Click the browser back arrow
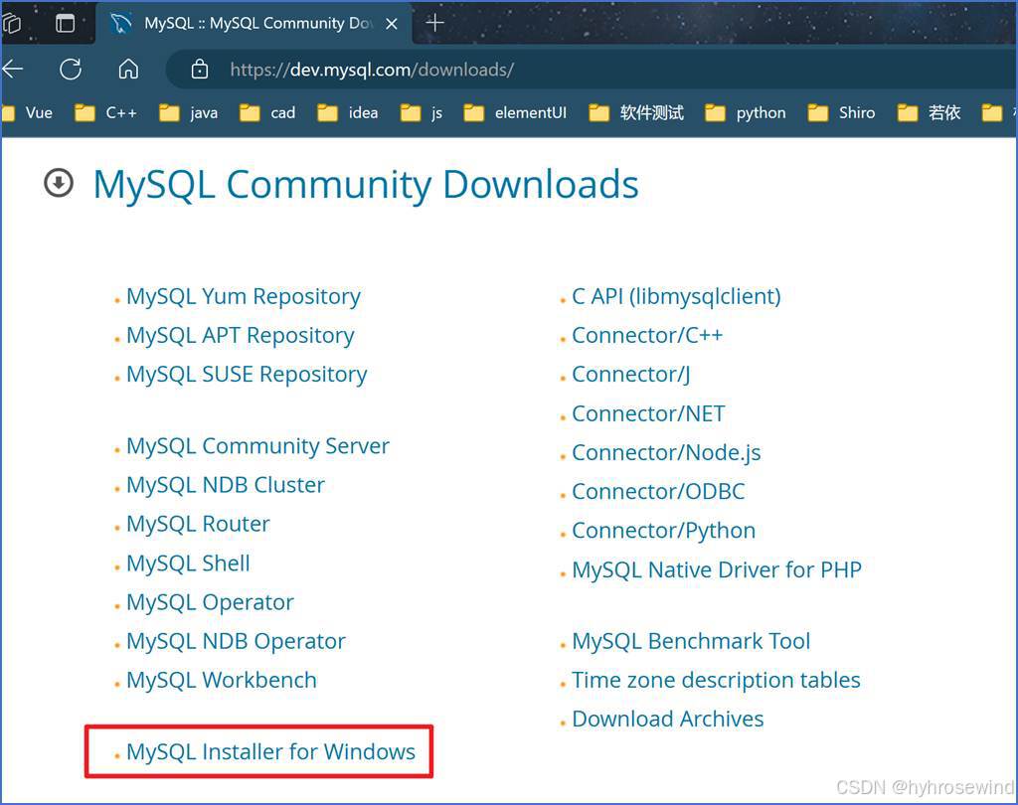The width and height of the screenshot is (1018, 805). click(x=12, y=69)
